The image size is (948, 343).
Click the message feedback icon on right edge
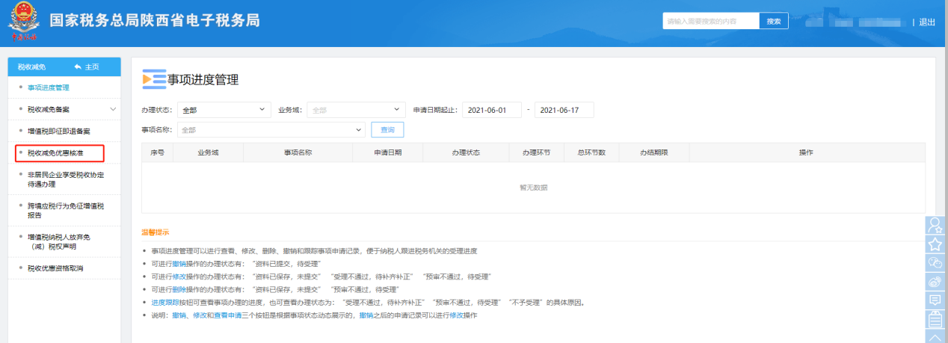pyautogui.click(x=935, y=300)
